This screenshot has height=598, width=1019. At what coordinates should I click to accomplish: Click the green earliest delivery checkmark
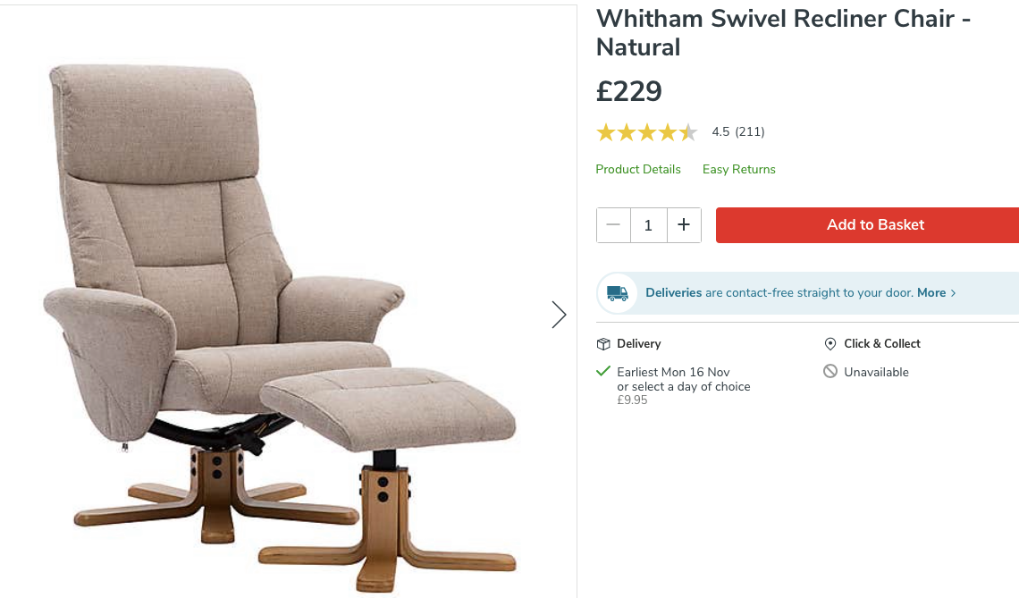[603, 371]
